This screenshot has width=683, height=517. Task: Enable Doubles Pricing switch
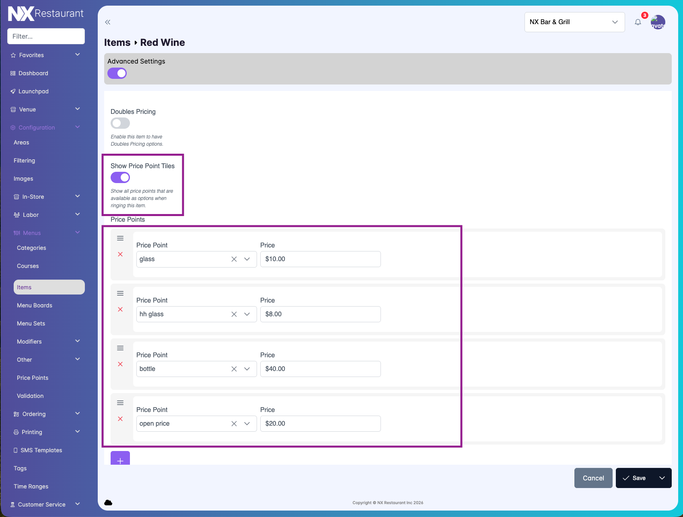click(x=120, y=123)
